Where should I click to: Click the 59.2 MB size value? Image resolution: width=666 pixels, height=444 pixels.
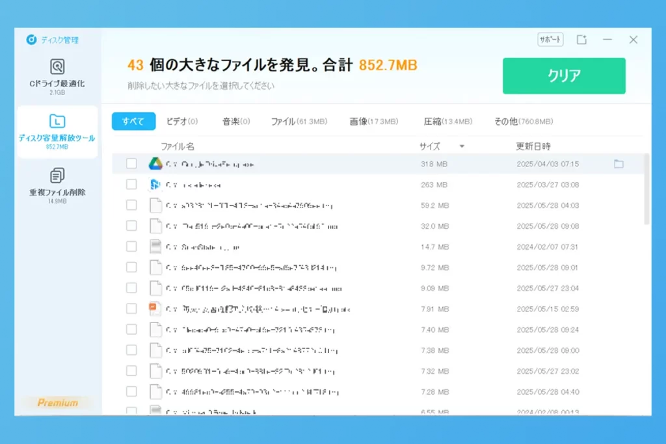pyautogui.click(x=434, y=205)
